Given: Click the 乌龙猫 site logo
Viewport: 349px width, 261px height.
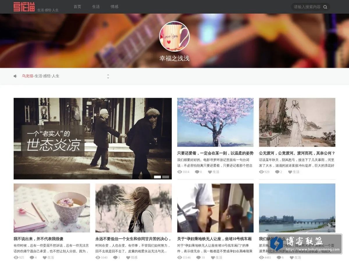Looking at the screenshot, I should coord(24,7).
